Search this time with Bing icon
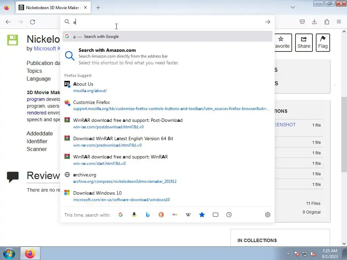 (x=148, y=215)
